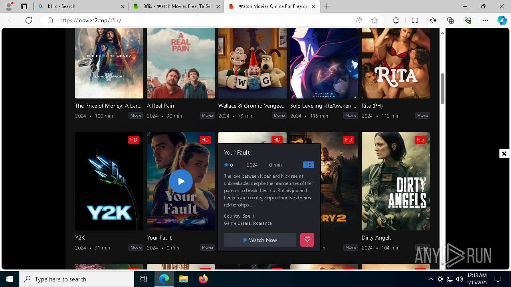Click the Solo Leveling title link

(x=323, y=106)
